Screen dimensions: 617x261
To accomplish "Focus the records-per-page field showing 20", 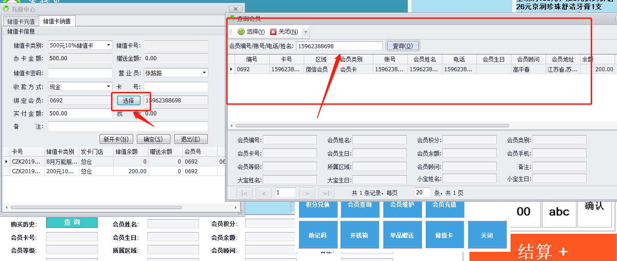I will coord(423,193).
